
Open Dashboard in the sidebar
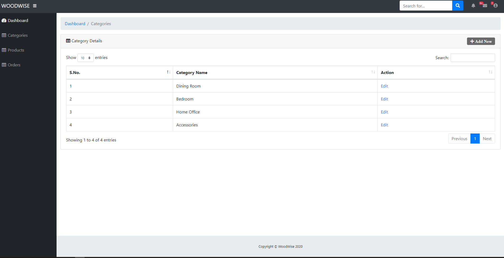click(15, 21)
